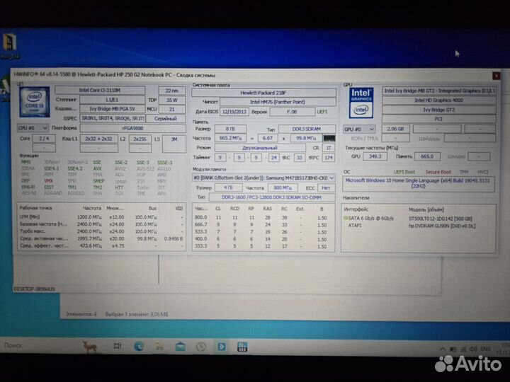The image size is (510, 382).
Task: Click the Windows 10 Home Single Language field
Action: point(419,183)
